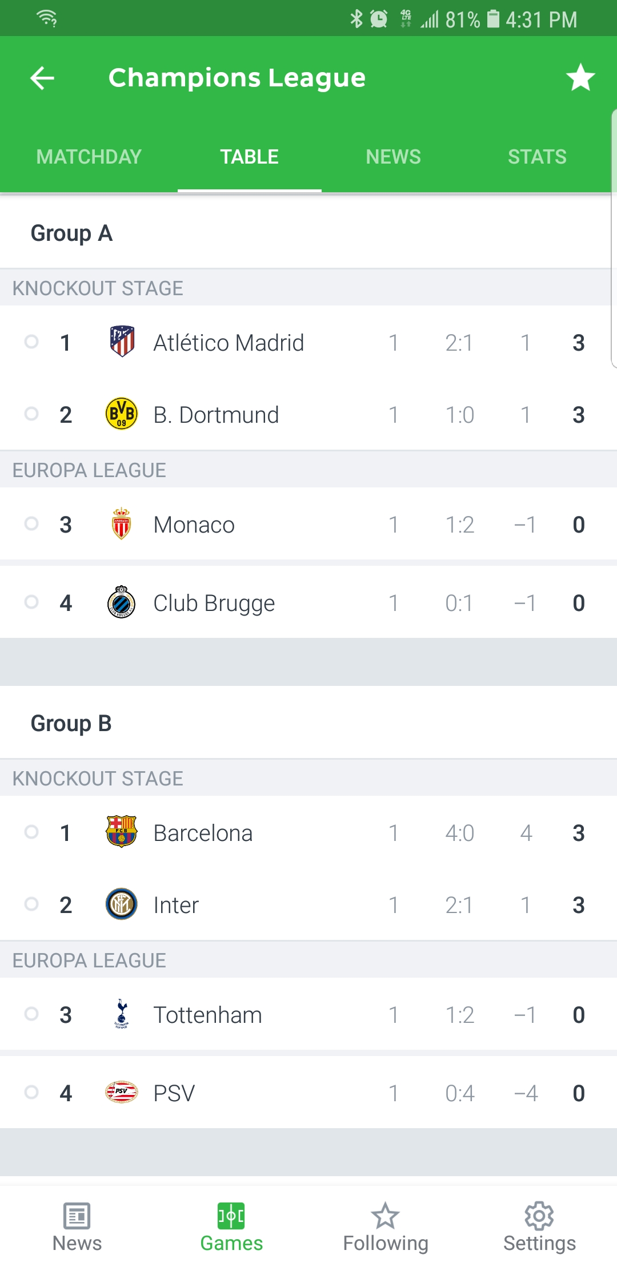Screen dimensions: 617x1270
Task: Favorite Champions League with the star icon
Action: click(580, 78)
